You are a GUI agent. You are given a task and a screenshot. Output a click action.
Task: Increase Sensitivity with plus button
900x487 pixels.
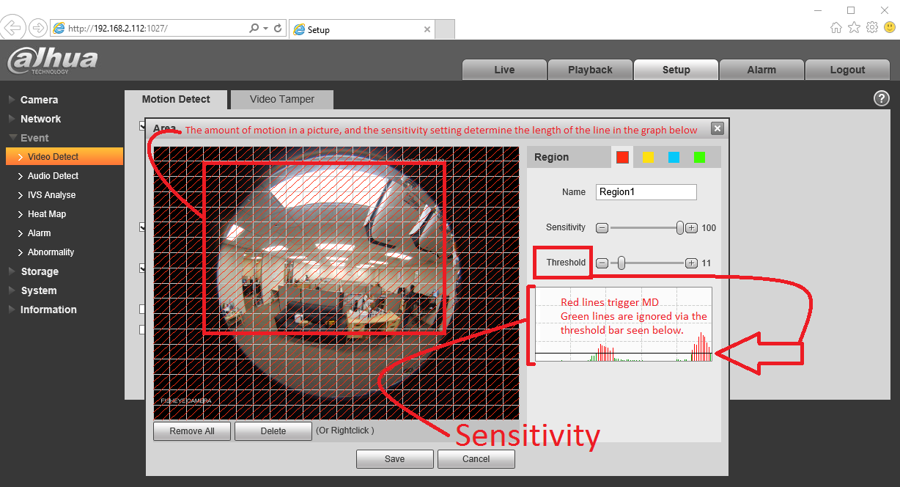coord(691,228)
